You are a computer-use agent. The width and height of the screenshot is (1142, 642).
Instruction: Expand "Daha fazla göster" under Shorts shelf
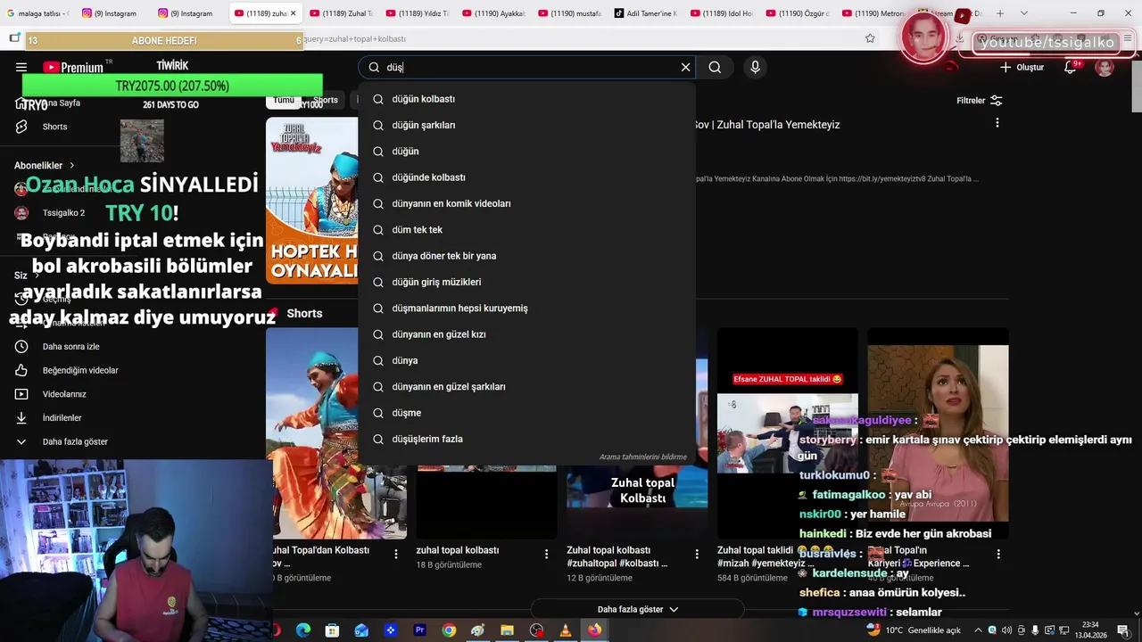(x=637, y=609)
